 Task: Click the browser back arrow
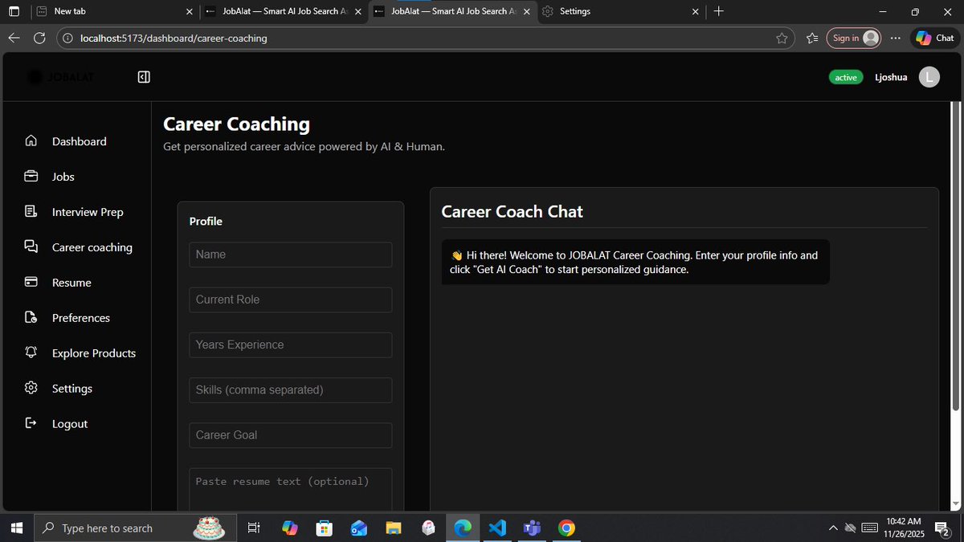point(14,38)
